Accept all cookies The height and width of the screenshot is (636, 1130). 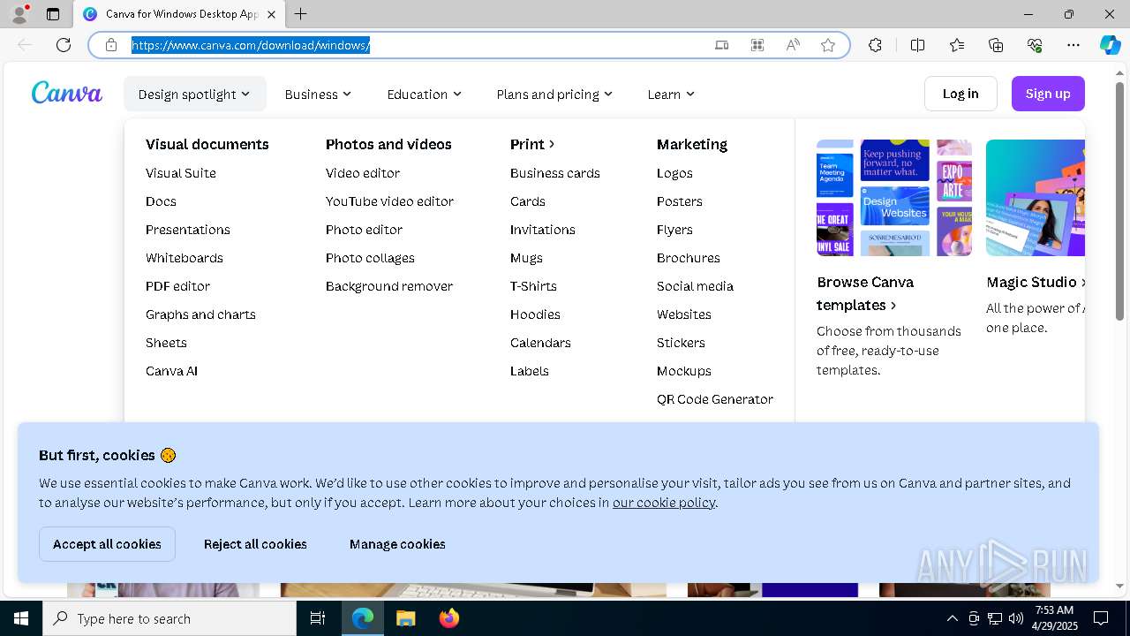pyautogui.click(x=107, y=544)
